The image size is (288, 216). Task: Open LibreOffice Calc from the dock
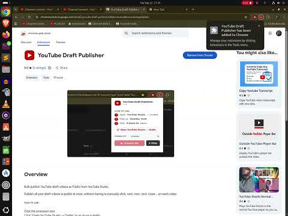pyautogui.click(x=6, y=150)
